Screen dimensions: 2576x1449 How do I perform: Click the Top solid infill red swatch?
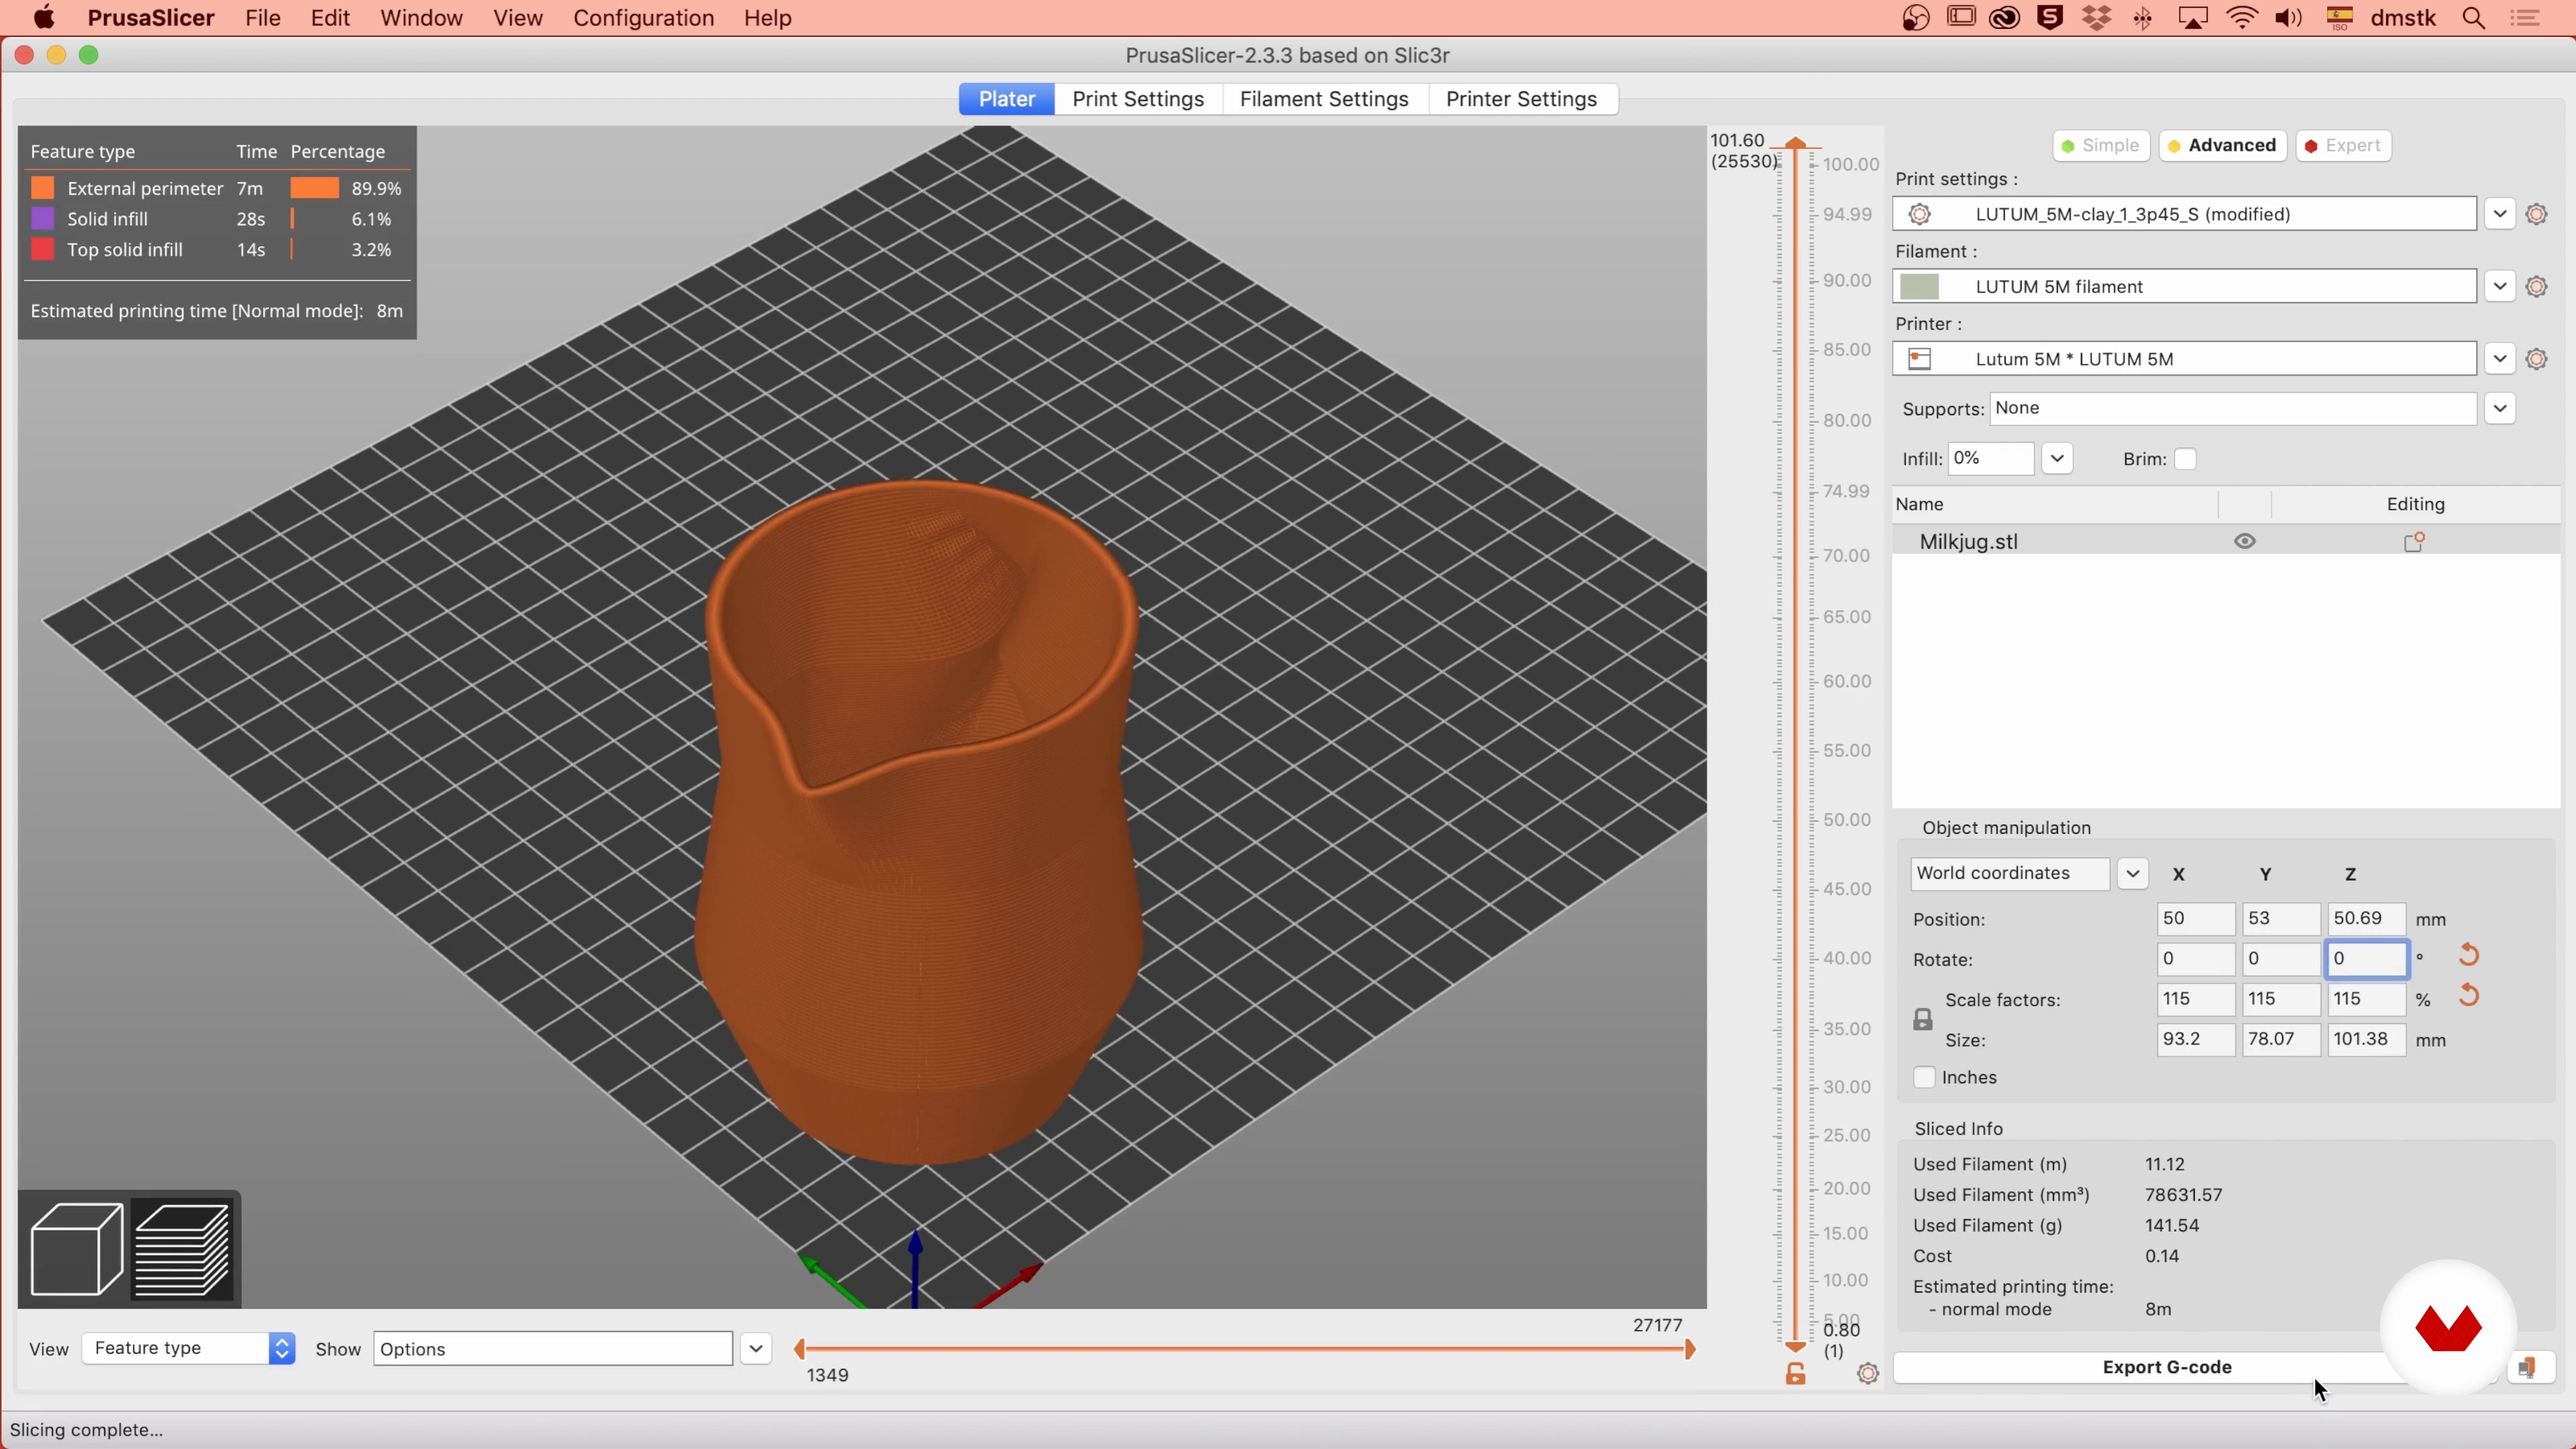pos(42,249)
